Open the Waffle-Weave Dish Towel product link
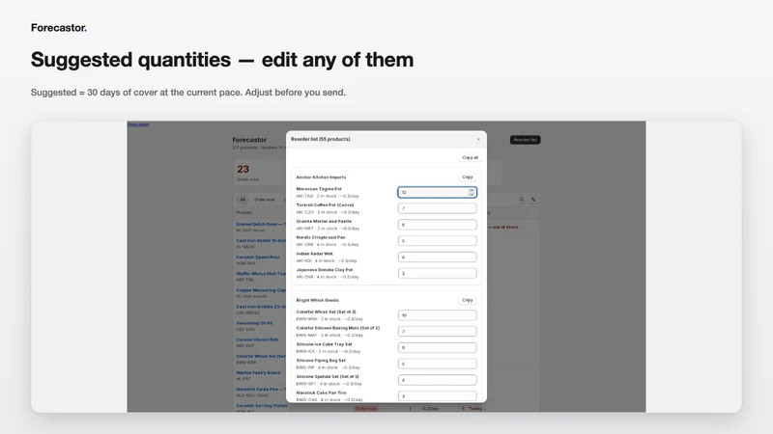 (261, 274)
